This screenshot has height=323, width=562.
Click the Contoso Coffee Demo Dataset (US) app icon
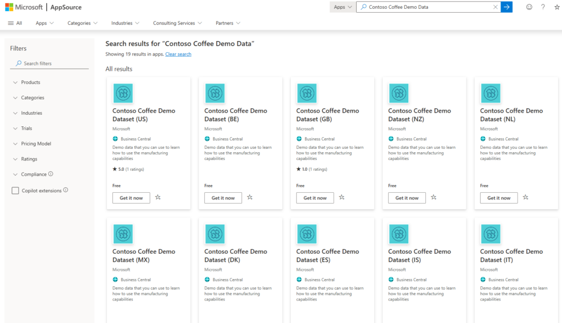pos(123,93)
